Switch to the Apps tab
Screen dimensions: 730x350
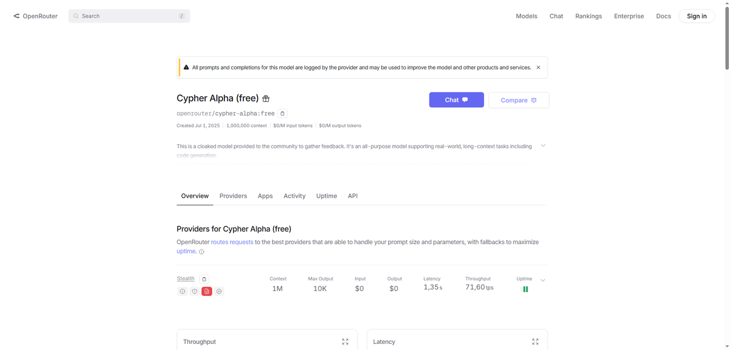click(265, 196)
